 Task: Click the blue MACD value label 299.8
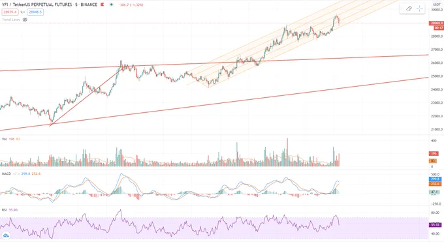(x=435, y=179)
